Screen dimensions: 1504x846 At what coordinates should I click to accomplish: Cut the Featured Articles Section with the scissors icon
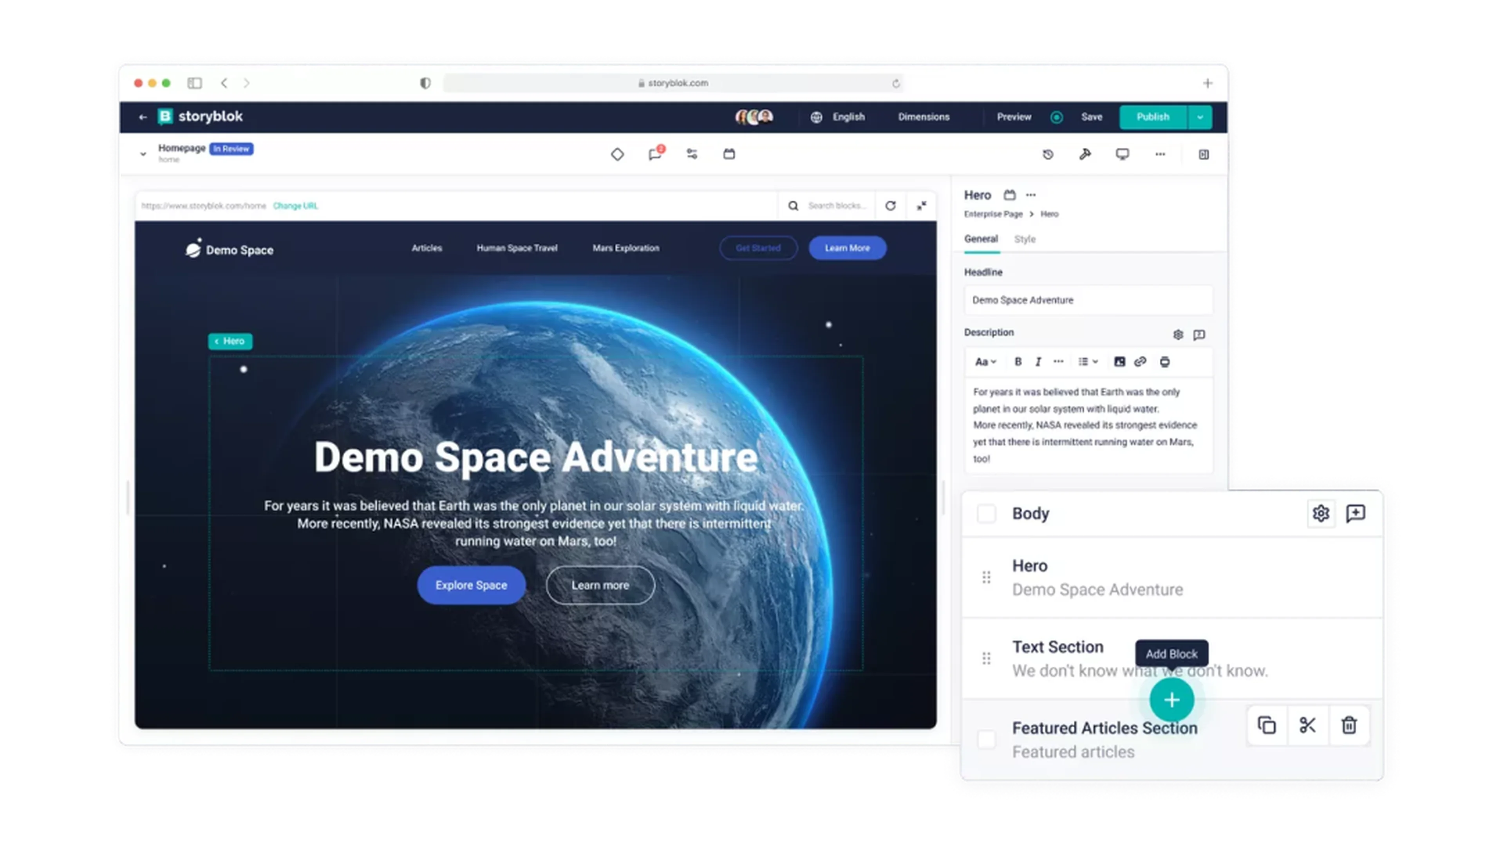click(1307, 725)
